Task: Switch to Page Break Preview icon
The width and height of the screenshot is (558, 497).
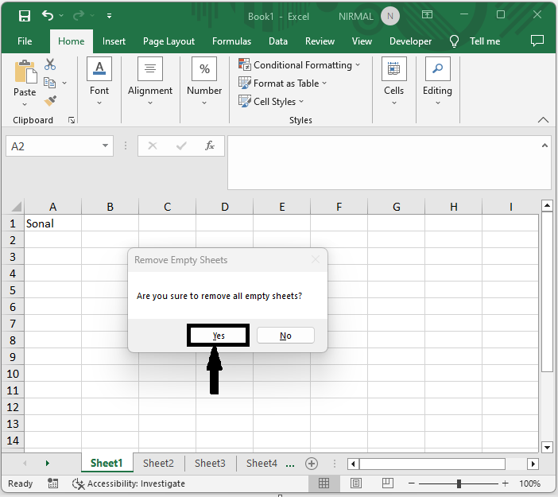Action: (x=387, y=483)
